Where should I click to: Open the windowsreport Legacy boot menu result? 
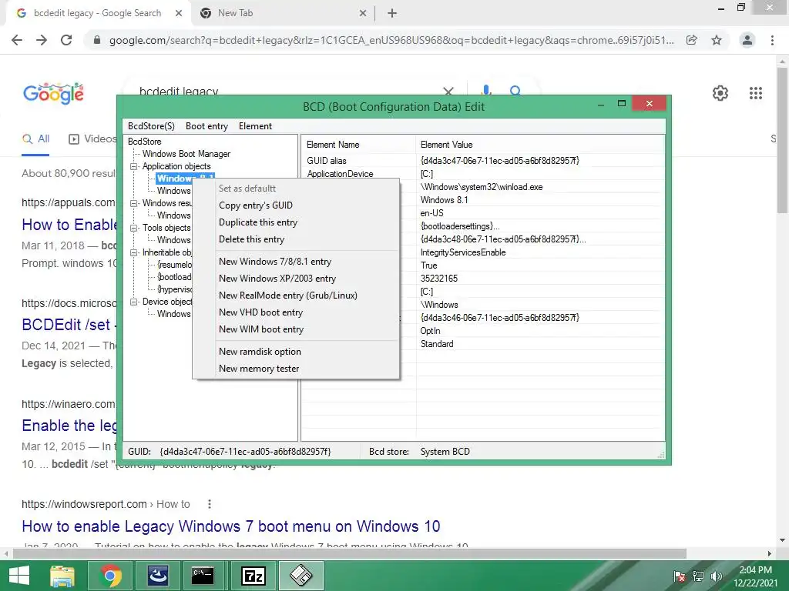click(x=231, y=526)
